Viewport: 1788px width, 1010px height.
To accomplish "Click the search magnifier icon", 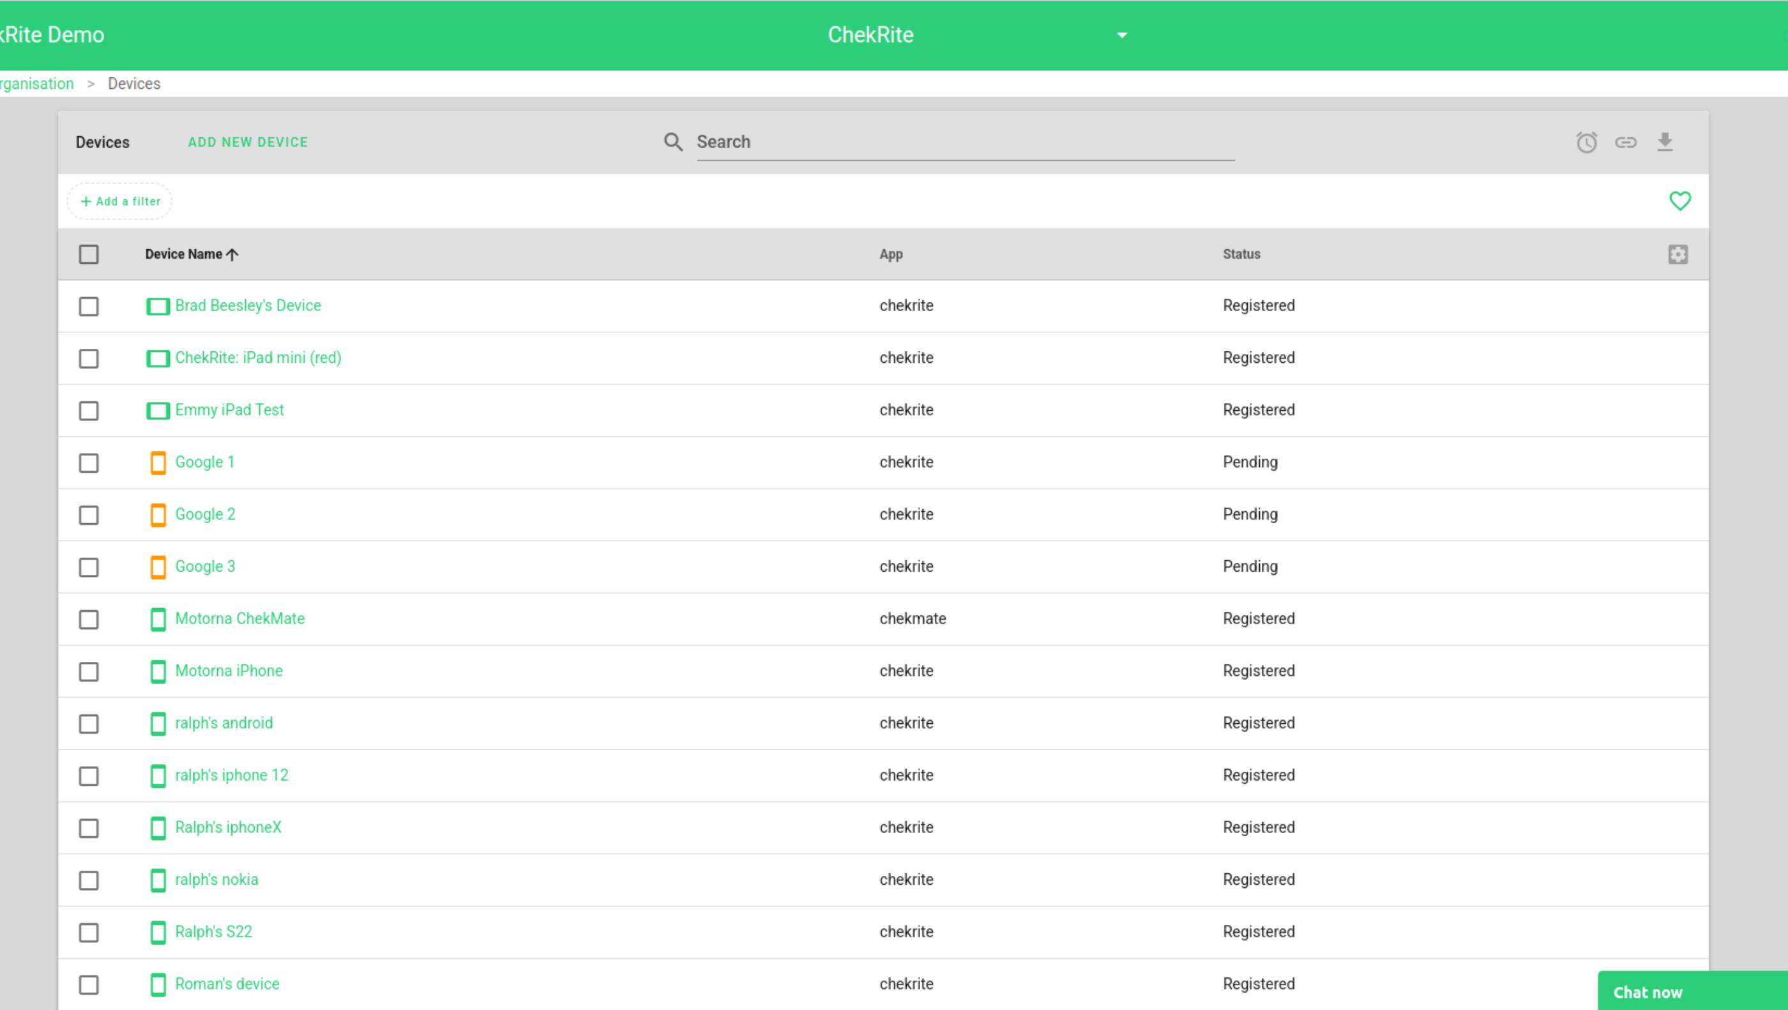I will pos(672,142).
